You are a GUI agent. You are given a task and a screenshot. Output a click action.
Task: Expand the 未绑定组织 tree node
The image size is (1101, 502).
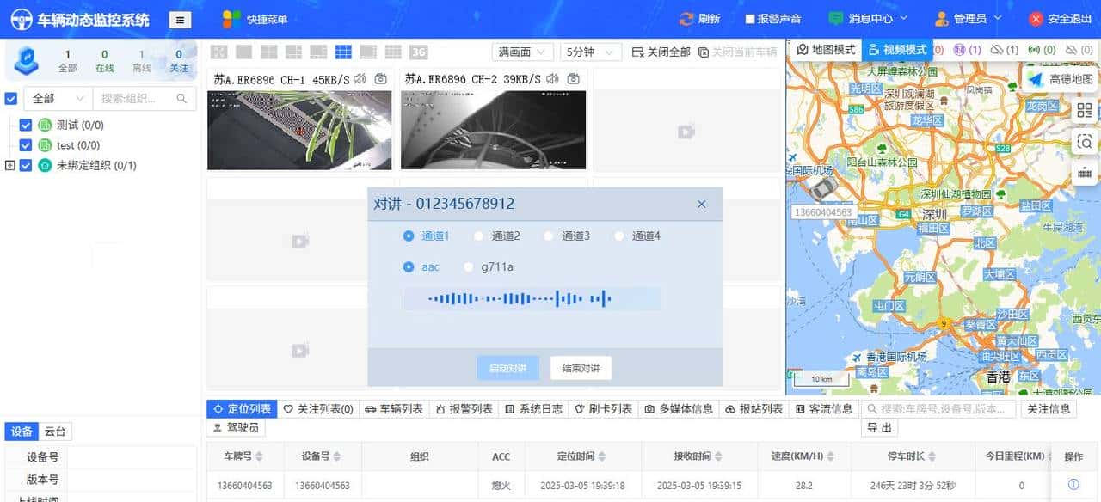click(10, 162)
